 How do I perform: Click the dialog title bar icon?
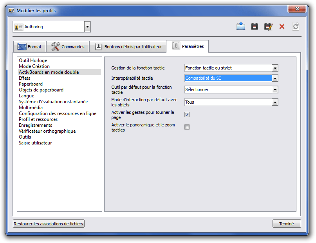pos(11,11)
